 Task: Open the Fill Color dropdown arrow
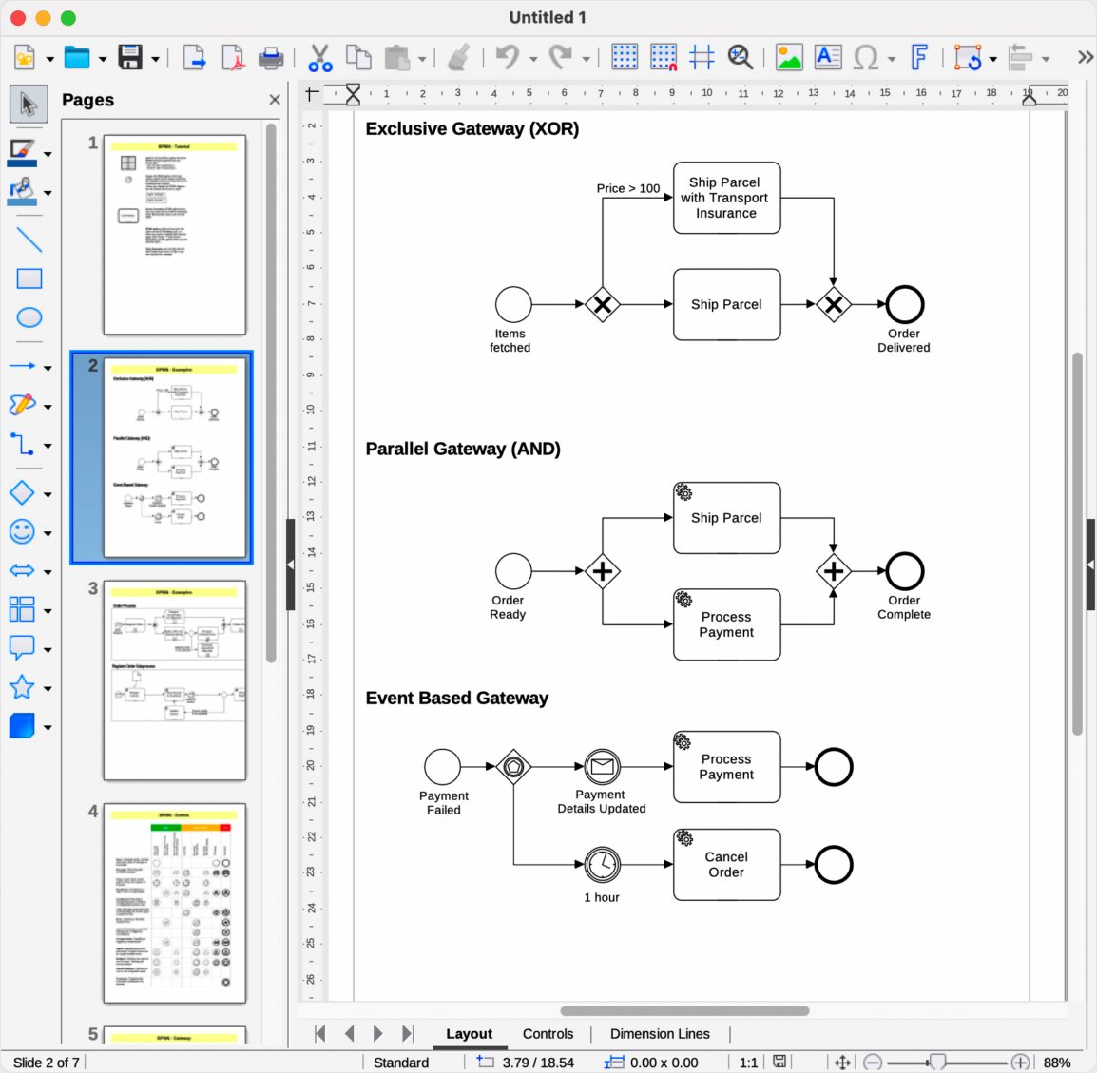coord(48,193)
